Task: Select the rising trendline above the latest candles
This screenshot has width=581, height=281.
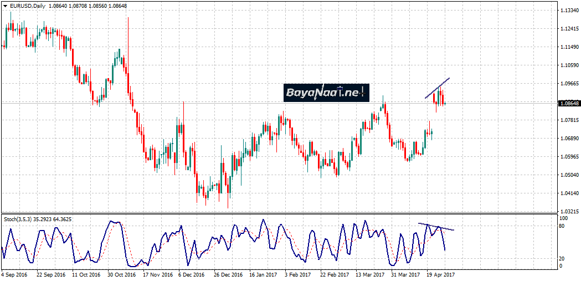Action: [438, 88]
